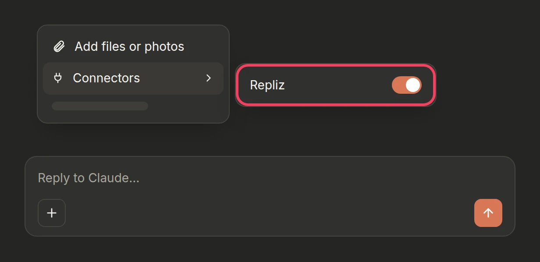Screen dimensions: 540x262
Task: Open the attachments menu with plus button
Action: click(x=52, y=213)
